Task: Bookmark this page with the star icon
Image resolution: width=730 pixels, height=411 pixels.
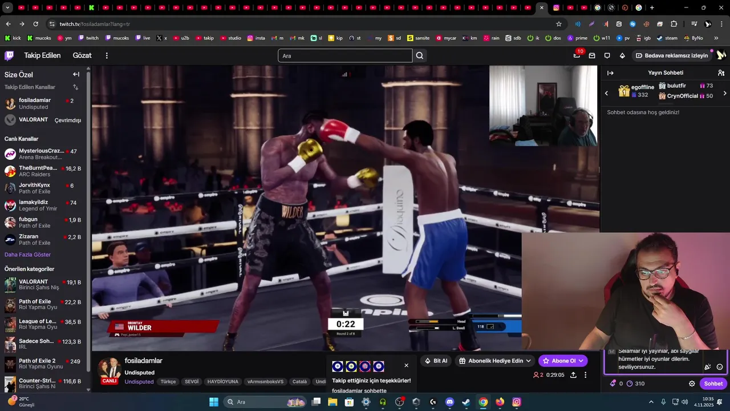Action: click(x=559, y=24)
